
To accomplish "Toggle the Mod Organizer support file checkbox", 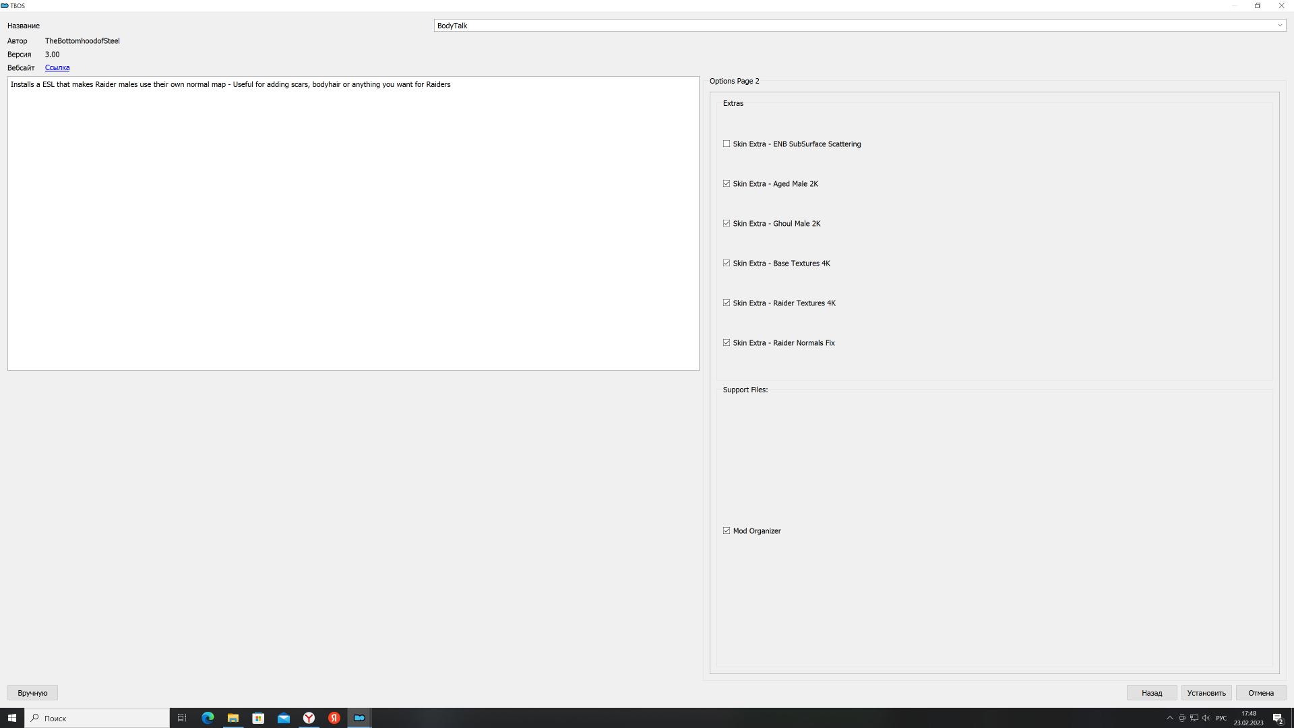I will coord(727,530).
